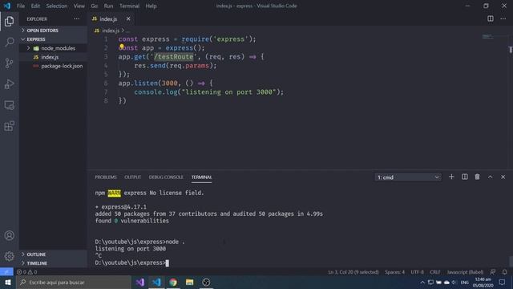Open the taskbar clock and date
This screenshot has width=513, height=289.
click(483, 282)
